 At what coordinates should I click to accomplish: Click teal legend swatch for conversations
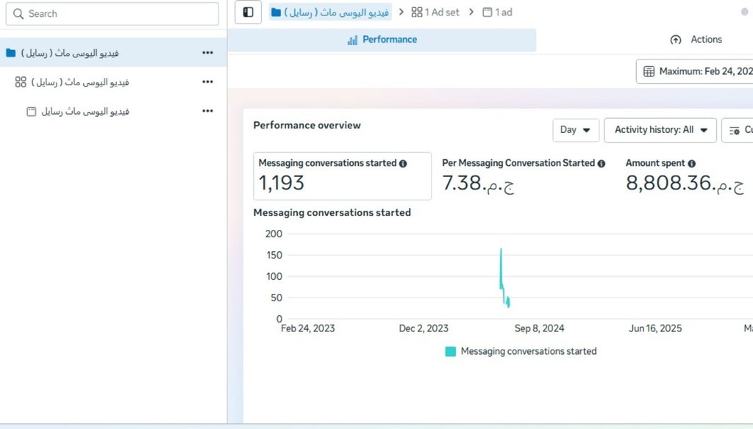pyautogui.click(x=451, y=352)
